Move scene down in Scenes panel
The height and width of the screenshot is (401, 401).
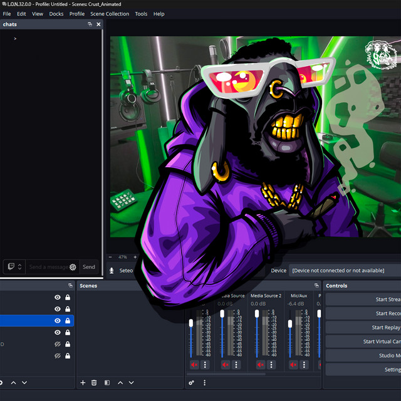point(131,383)
